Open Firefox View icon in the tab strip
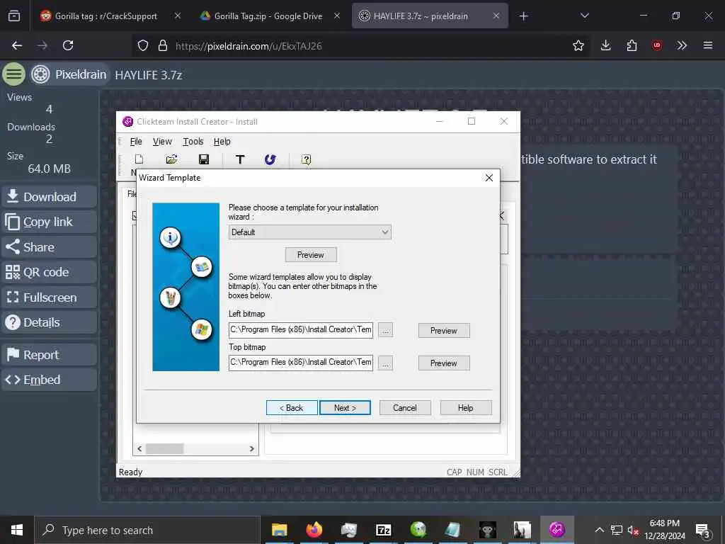The image size is (725, 544). click(x=14, y=16)
